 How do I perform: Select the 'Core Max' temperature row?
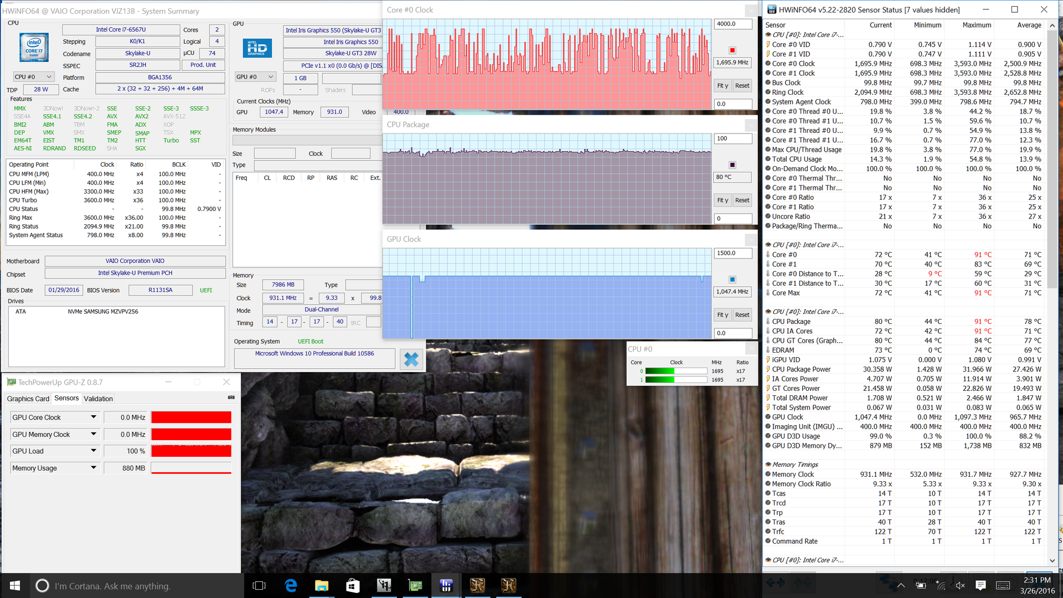904,293
